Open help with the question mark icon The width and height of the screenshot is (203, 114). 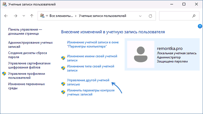click(200, 26)
